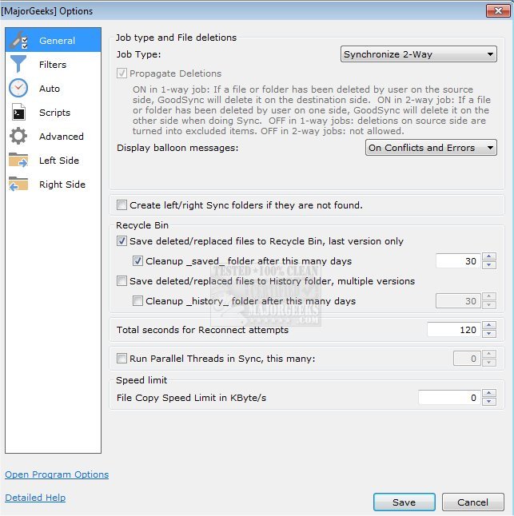This screenshot has height=516, width=514.
Task: Click the Auto clock icon
Action: (x=18, y=88)
